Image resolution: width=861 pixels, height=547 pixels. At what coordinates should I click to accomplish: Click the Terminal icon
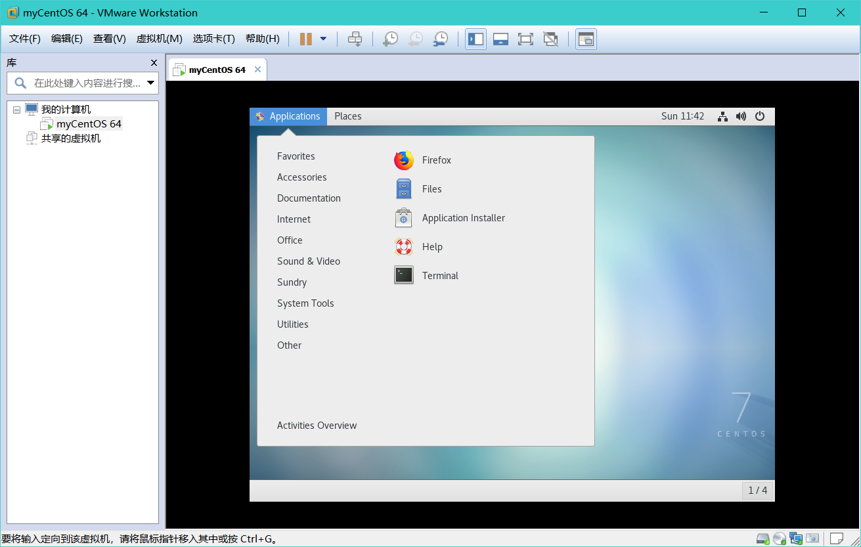(x=404, y=276)
